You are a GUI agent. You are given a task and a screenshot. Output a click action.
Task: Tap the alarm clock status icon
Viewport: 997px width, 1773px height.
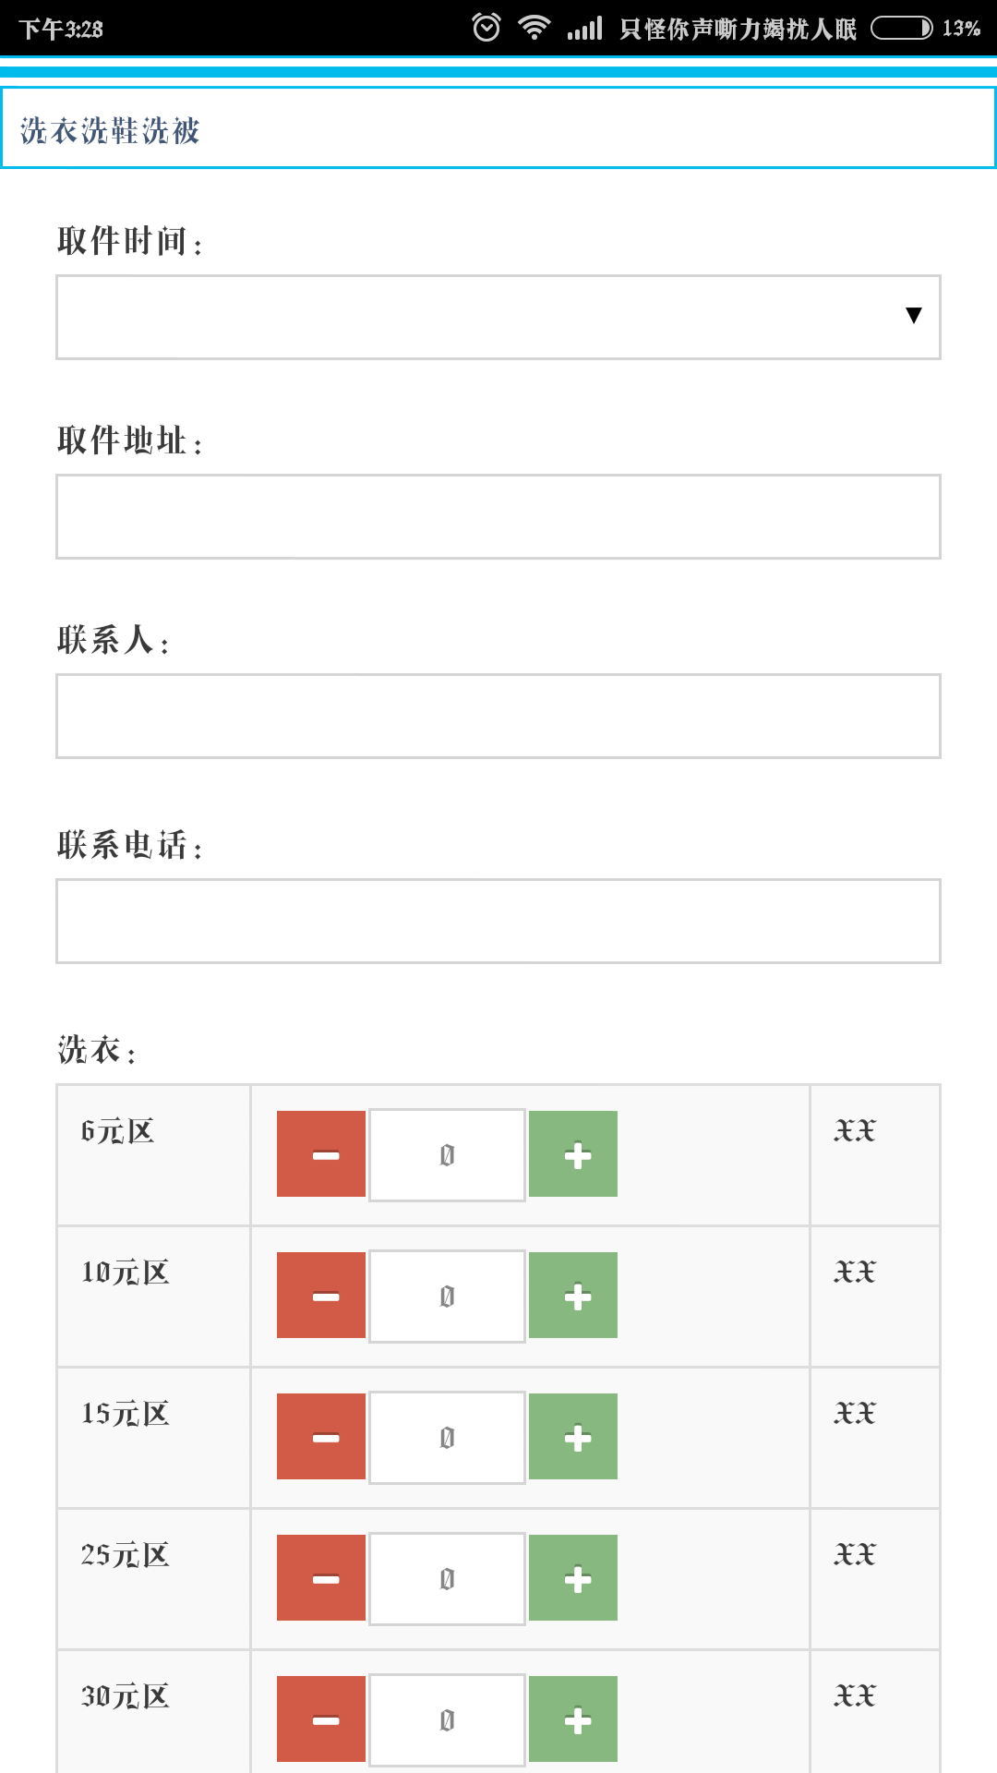(486, 28)
